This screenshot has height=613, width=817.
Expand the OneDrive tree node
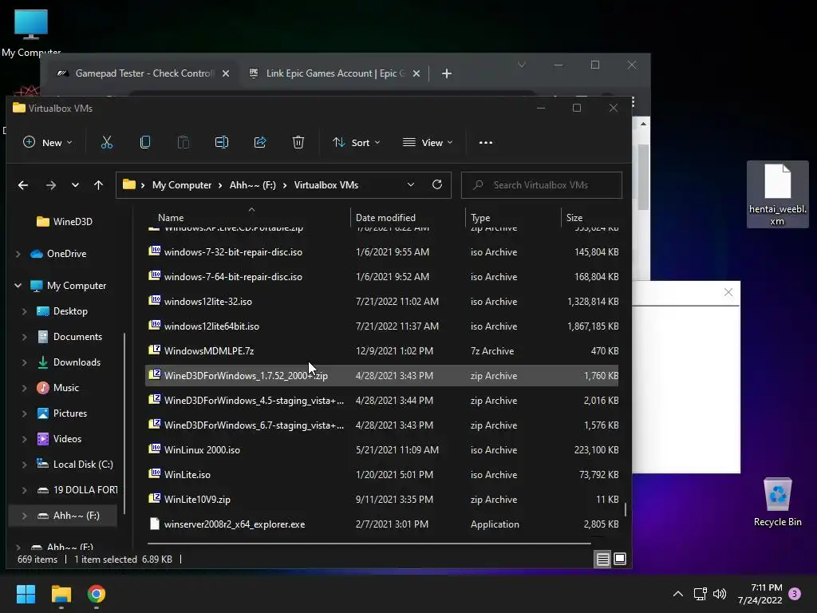[x=18, y=254]
